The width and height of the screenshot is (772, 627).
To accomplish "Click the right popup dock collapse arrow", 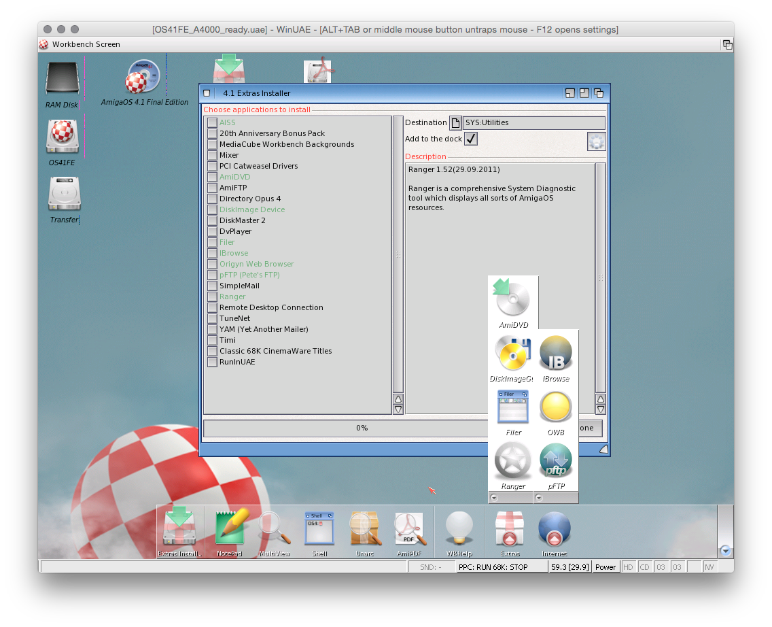I will pos(539,498).
